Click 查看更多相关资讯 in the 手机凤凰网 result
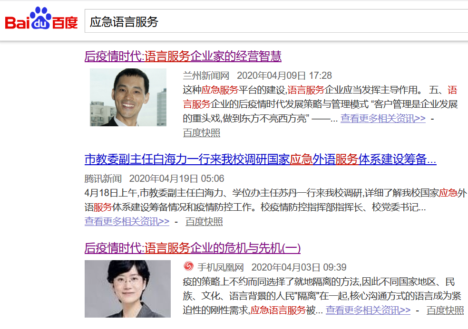Viewport: 468px width, 329px height. point(368,310)
